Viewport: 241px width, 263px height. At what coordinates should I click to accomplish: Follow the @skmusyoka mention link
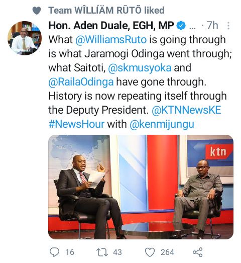(x=140, y=68)
